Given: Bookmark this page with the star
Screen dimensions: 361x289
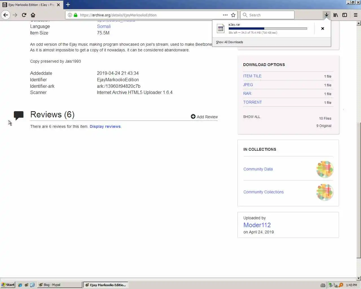Looking at the screenshot, I should pyautogui.click(x=233, y=15).
